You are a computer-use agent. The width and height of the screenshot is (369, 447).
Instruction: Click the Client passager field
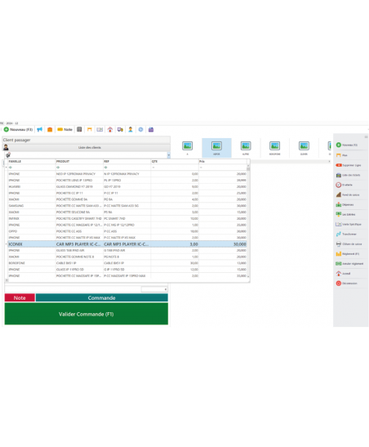coord(87,140)
